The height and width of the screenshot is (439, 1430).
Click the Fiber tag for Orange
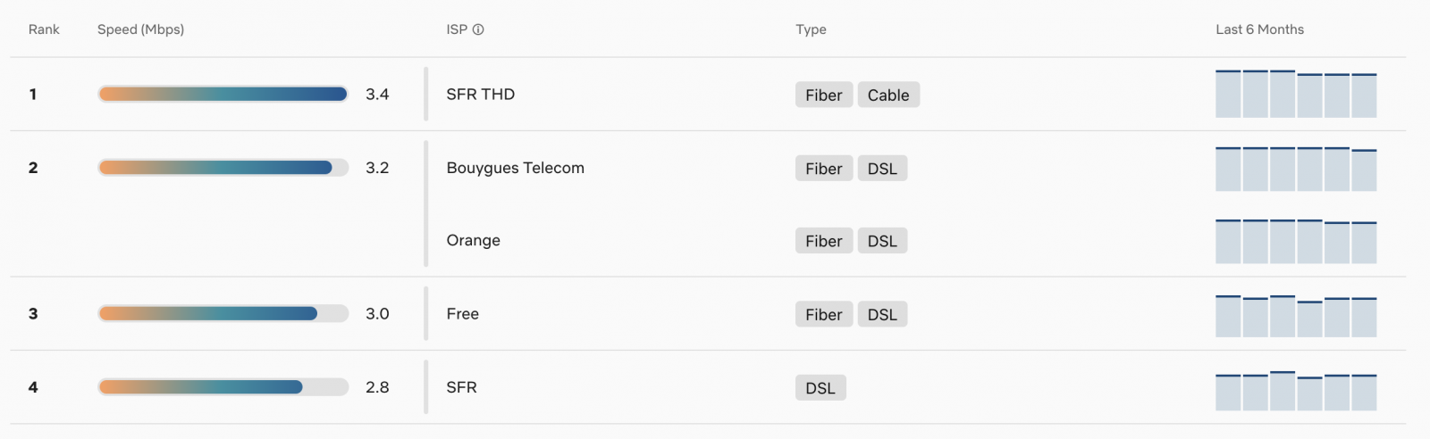coord(823,241)
